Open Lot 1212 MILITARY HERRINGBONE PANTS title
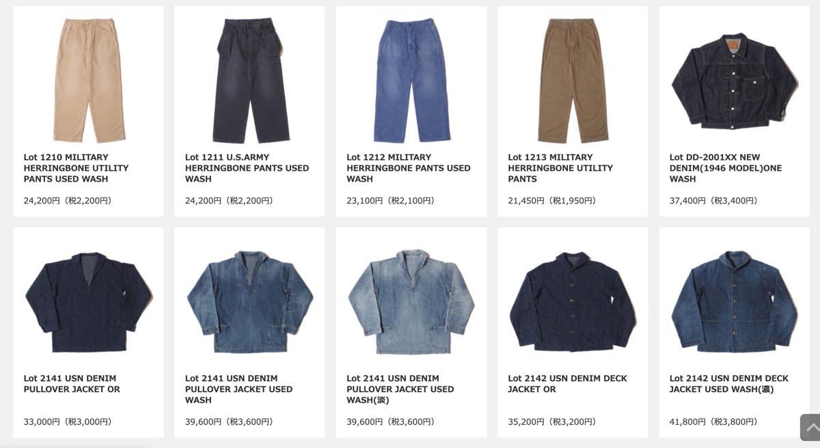Viewport: 820px width, 448px height. [408, 168]
